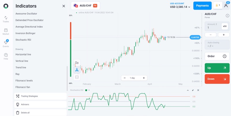Viewport: 231px width, 116px height.
Task: Select the Fibonacci levels drawing tool
Action: (24, 81)
